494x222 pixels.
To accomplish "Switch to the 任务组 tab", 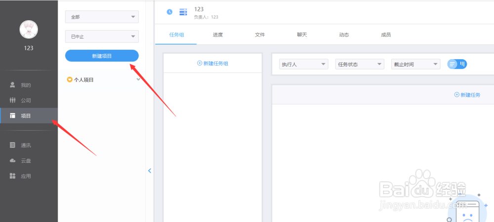I will pos(176,35).
